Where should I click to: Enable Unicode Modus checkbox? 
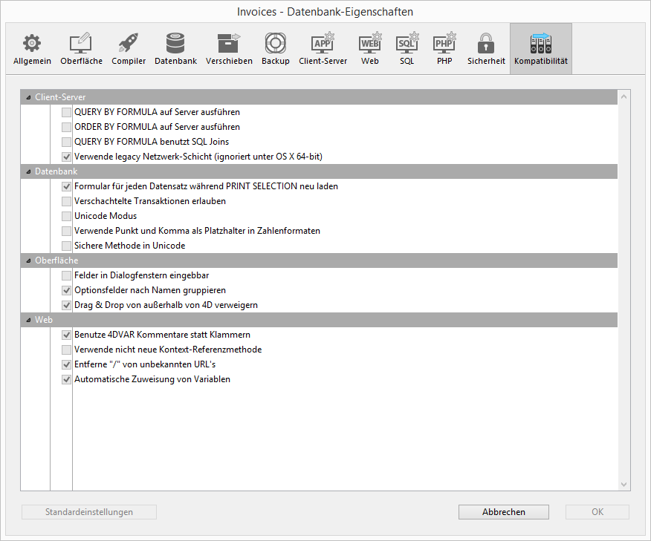(x=67, y=216)
